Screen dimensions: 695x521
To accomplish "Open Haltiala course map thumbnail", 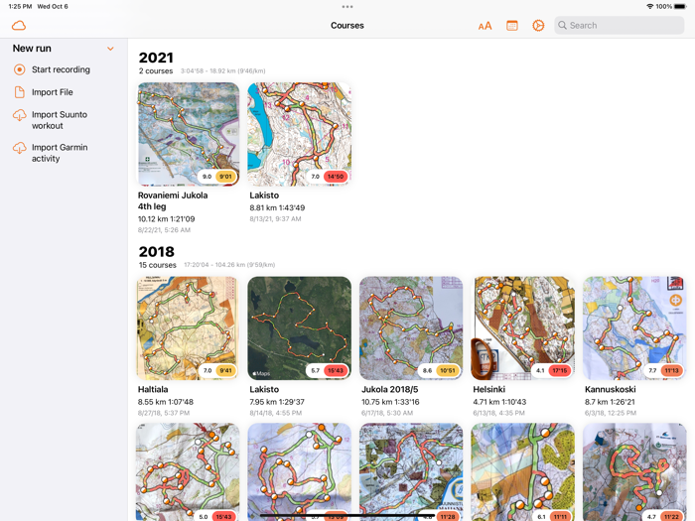I will [189, 328].
